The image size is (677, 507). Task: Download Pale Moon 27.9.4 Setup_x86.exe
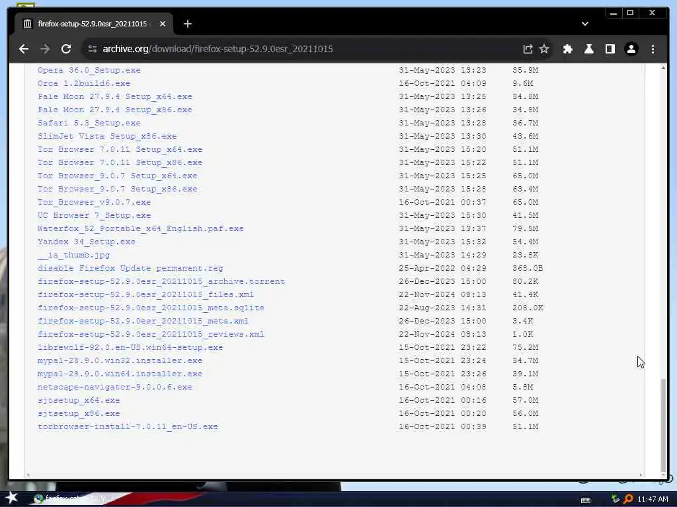tap(115, 110)
